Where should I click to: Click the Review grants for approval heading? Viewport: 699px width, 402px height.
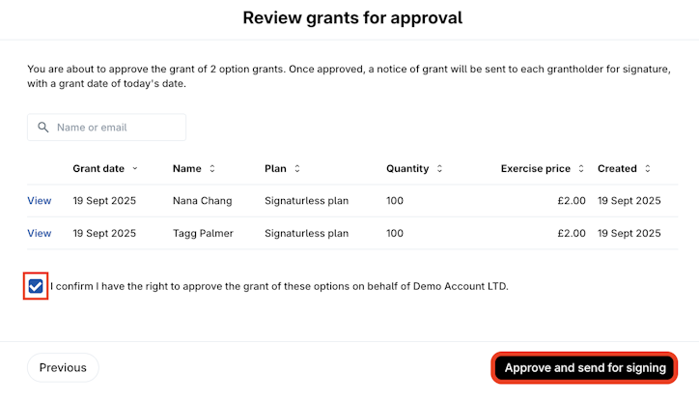(352, 17)
